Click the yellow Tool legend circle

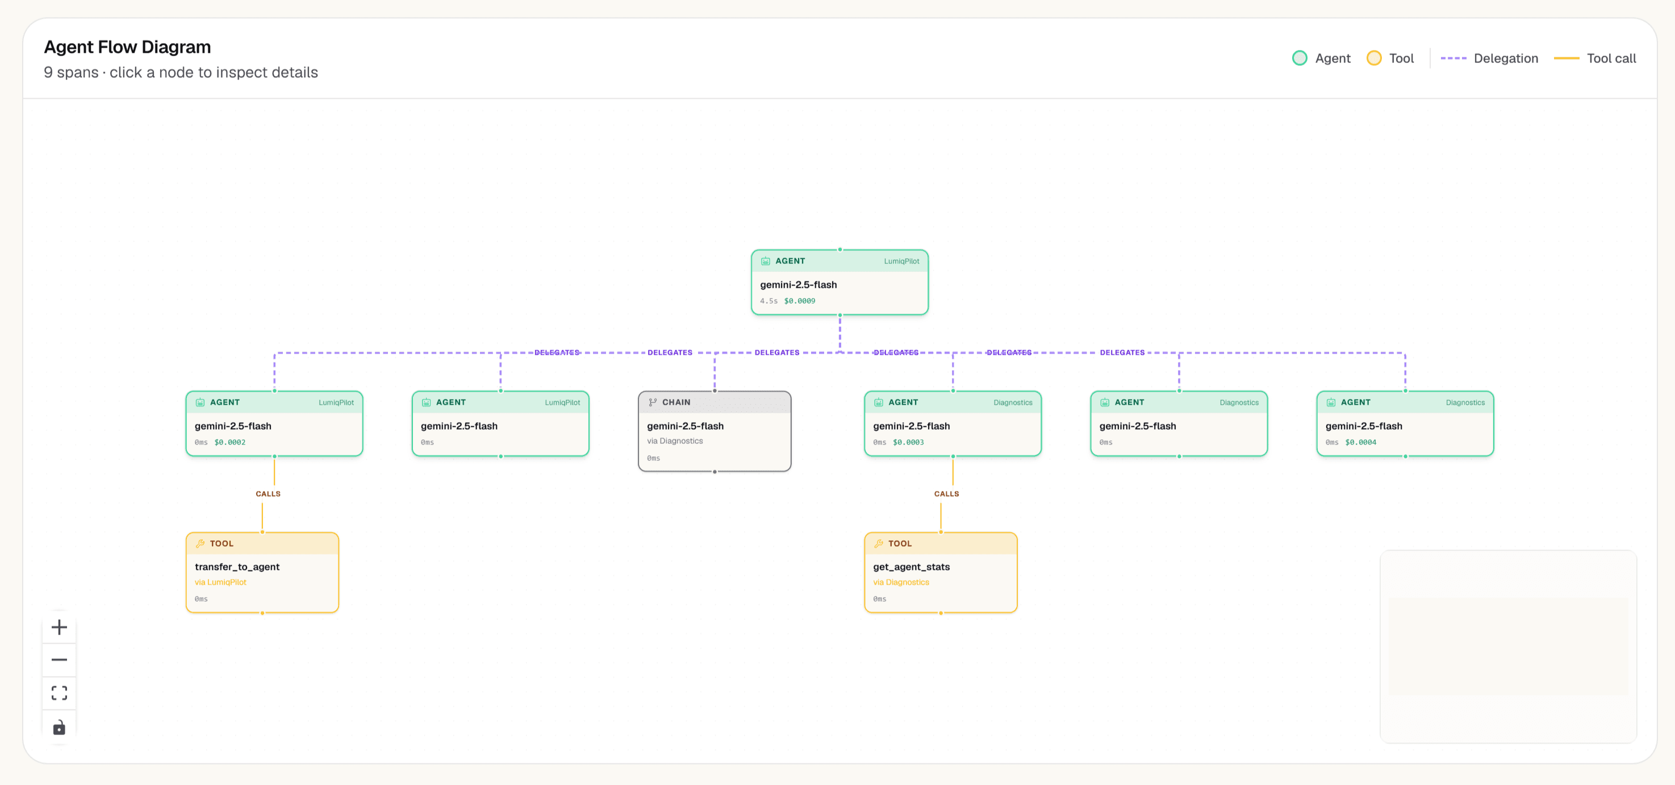(x=1373, y=58)
